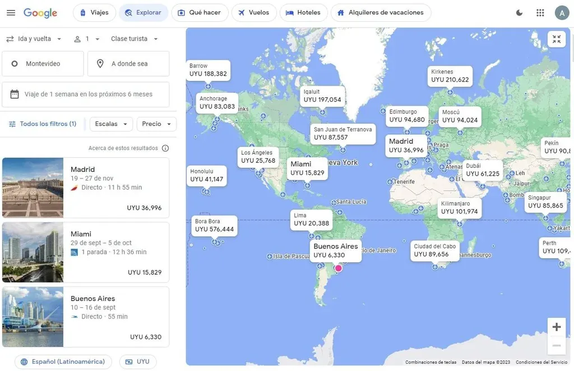Screen dimensions: 574x371
Task: Change currency with the UYU button
Action: pyautogui.click(x=137, y=361)
